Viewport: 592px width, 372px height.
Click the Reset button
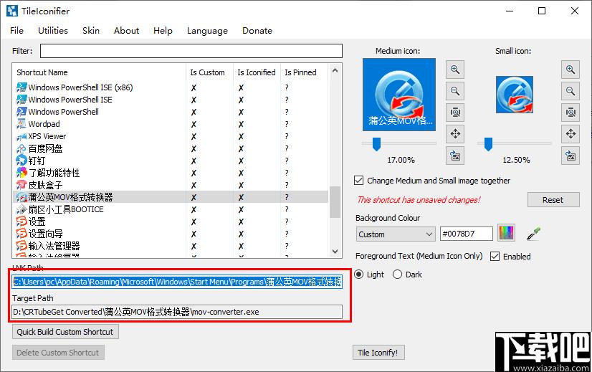click(x=553, y=200)
